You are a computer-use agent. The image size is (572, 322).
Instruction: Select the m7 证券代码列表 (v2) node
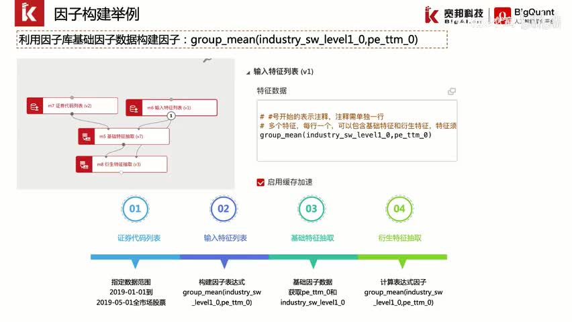click(x=73, y=106)
